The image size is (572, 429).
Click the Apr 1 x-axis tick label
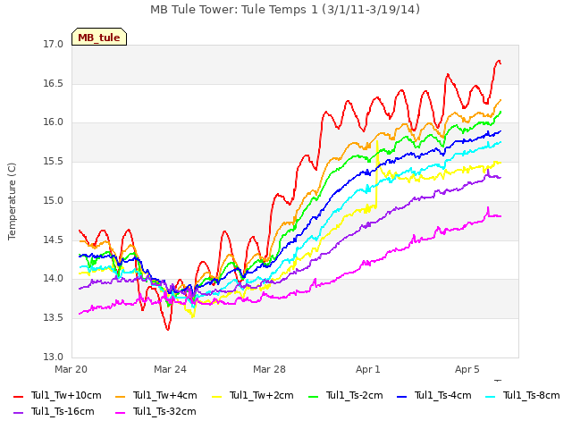(368, 369)
